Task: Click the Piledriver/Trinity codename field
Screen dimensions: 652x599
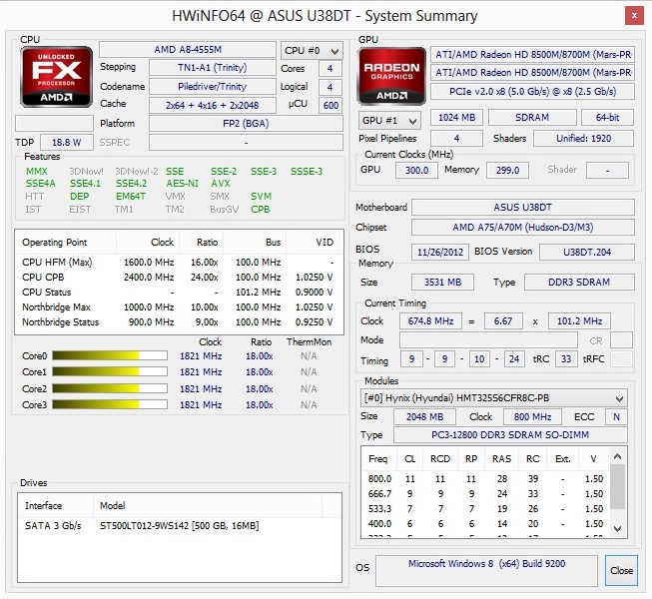Action: pyautogui.click(x=212, y=87)
